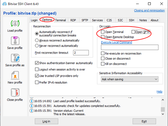The image size is (168, 126).
Task: Click the Log in button
Action: [46, 121]
